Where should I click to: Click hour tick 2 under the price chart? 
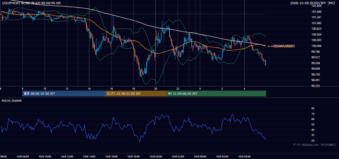[222, 89]
